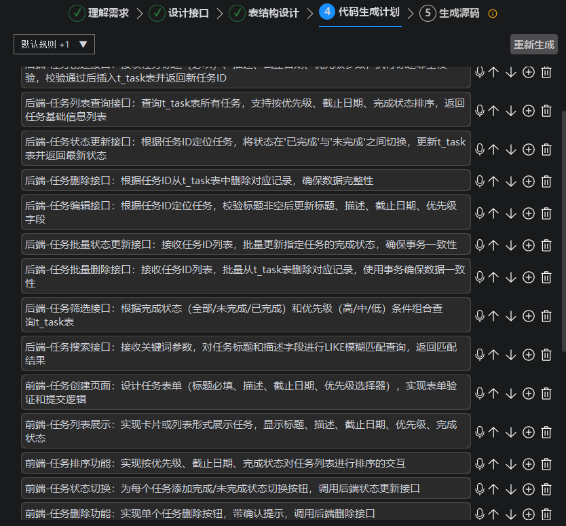Delete the 后端-任务批量删除接口 row

point(546,277)
